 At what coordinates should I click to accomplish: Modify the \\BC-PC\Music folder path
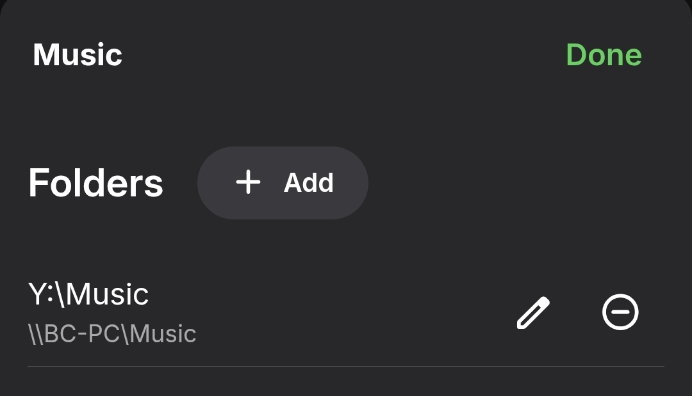point(533,313)
